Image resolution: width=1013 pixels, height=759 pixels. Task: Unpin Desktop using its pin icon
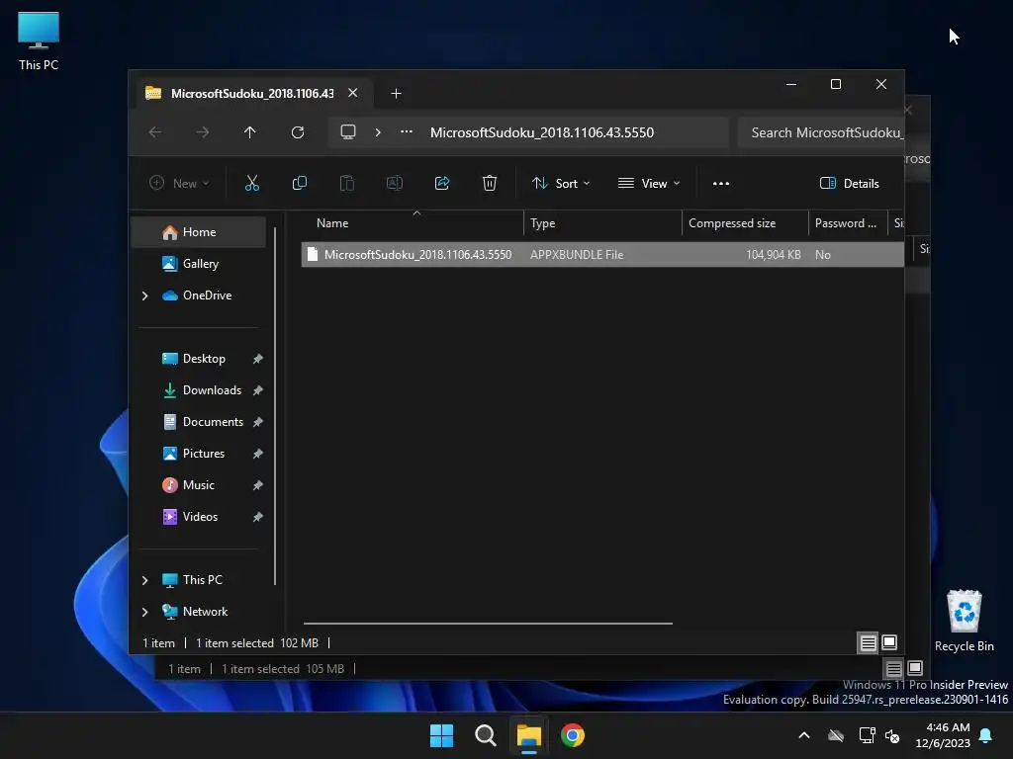258,359
